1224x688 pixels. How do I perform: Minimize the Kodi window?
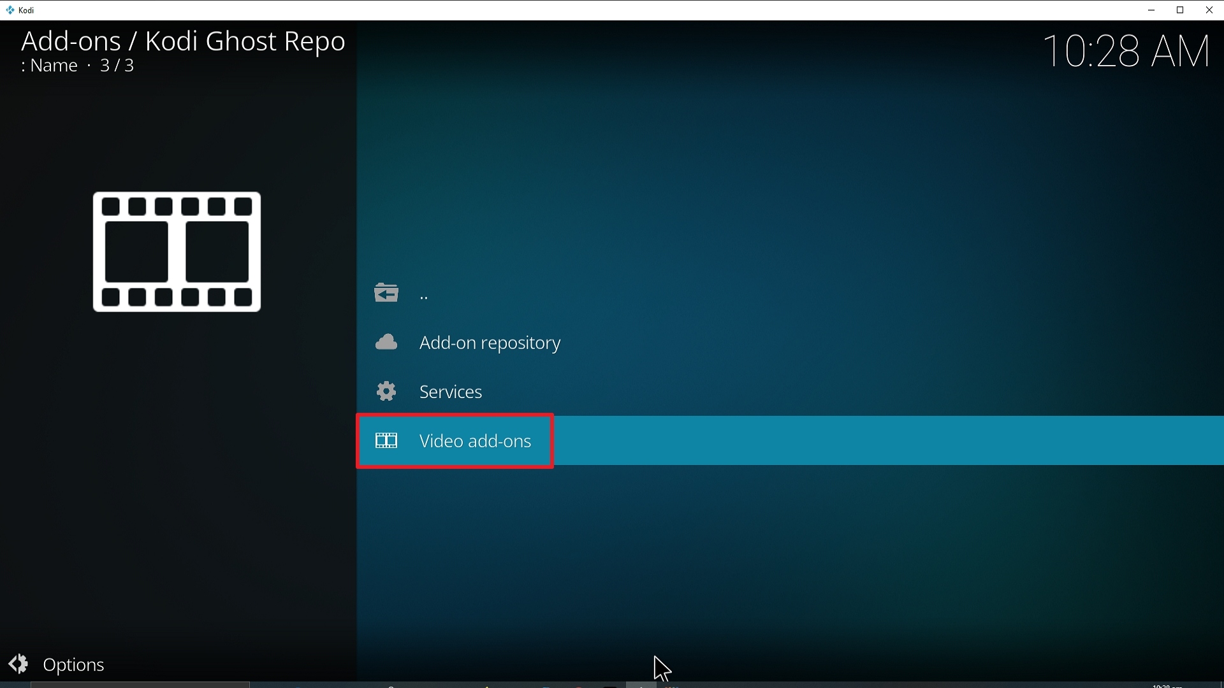(x=1151, y=10)
